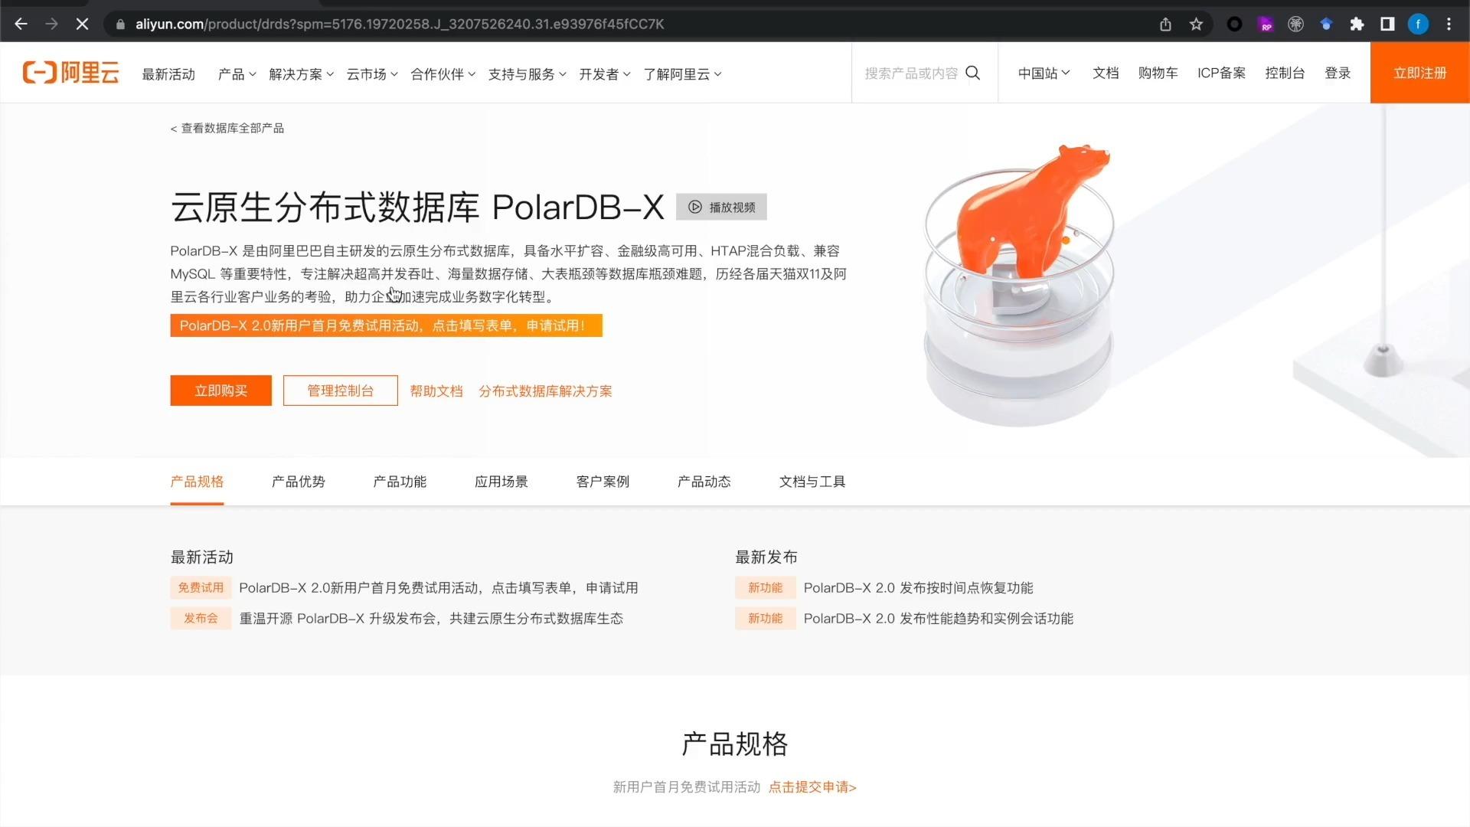
Task: Switch to the 应用场景 tab
Action: tap(501, 482)
